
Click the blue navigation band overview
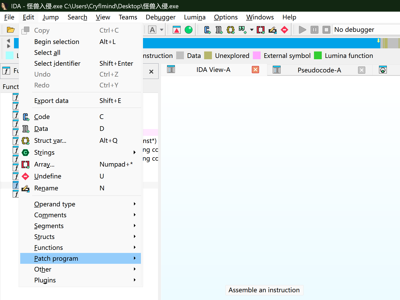click(x=259, y=43)
